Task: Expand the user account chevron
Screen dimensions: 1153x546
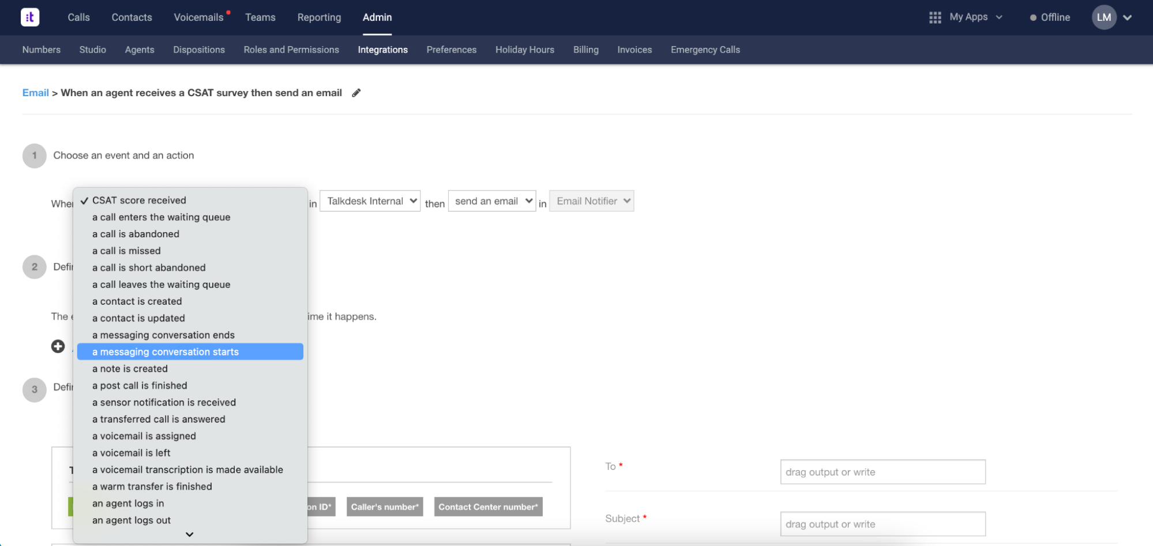Action: point(1128,18)
